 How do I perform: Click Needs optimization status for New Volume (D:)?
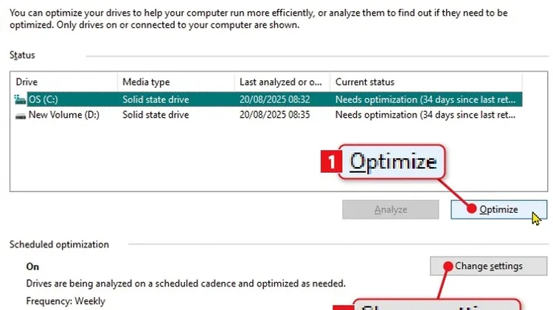point(428,115)
